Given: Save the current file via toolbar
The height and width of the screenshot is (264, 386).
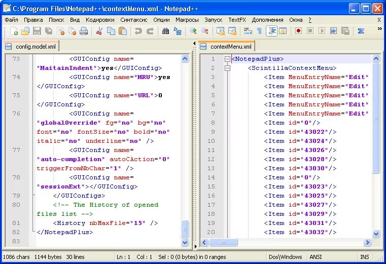Looking at the screenshot, I should (37, 31).
